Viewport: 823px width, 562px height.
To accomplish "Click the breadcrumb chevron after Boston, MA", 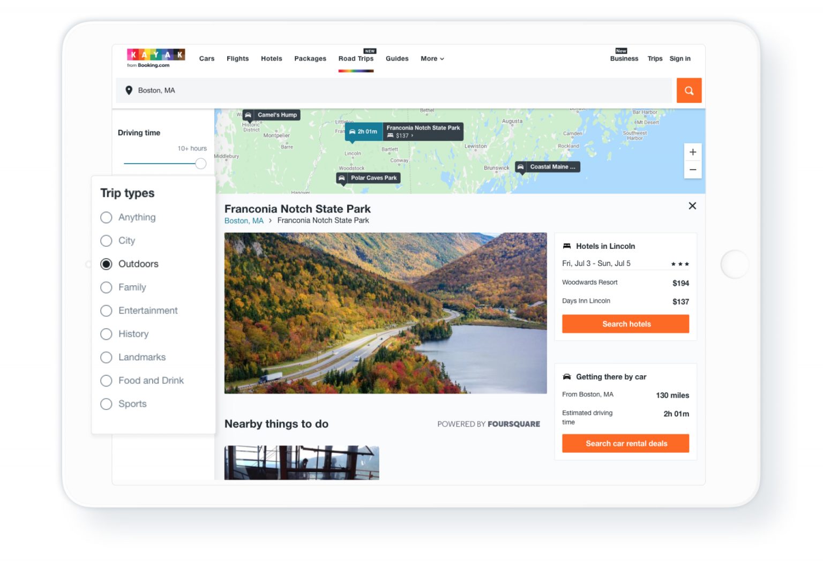I will [271, 220].
